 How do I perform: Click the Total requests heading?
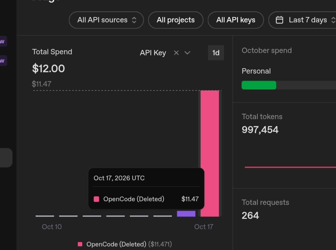pos(265,202)
